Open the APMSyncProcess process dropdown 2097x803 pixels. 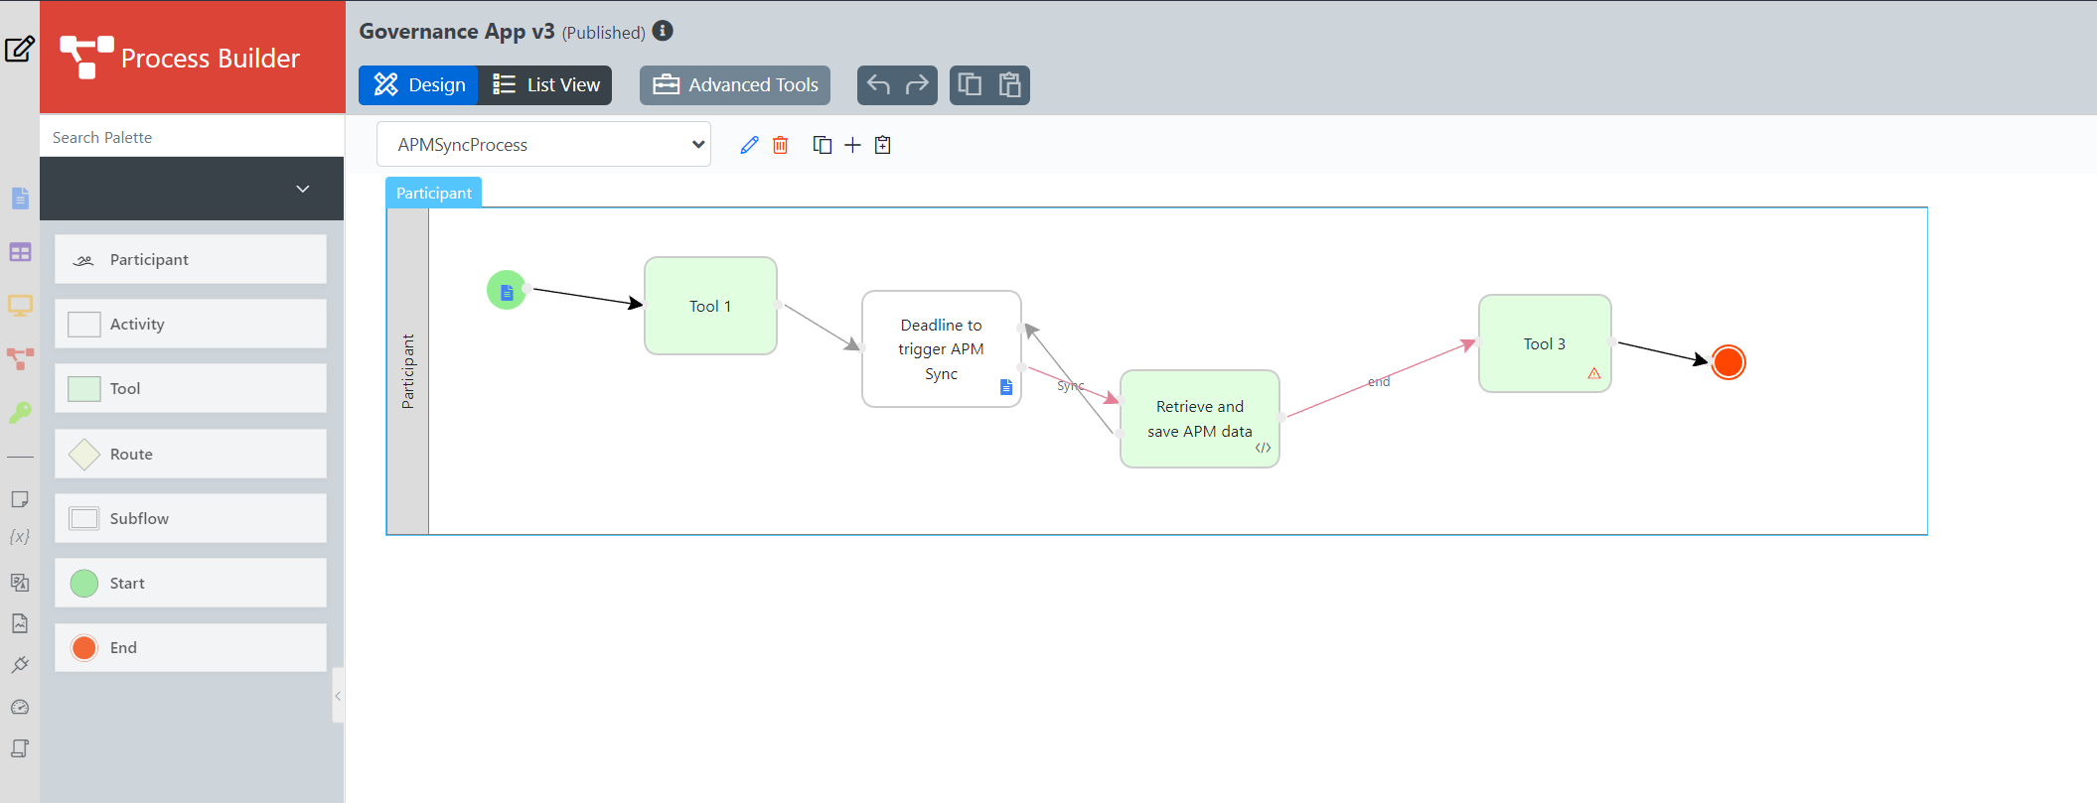543,145
